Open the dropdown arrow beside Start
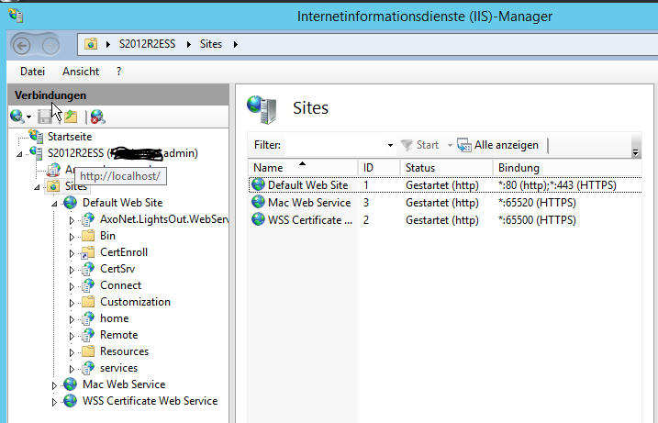 coord(450,145)
